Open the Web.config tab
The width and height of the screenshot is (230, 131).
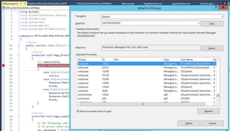(x=128, y=4)
